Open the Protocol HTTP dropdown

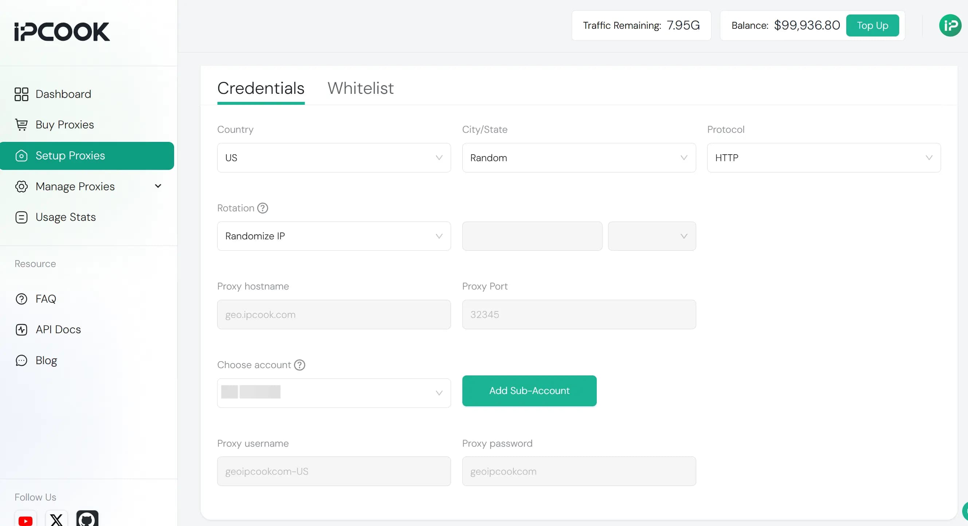pyautogui.click(x=823, y=158)
